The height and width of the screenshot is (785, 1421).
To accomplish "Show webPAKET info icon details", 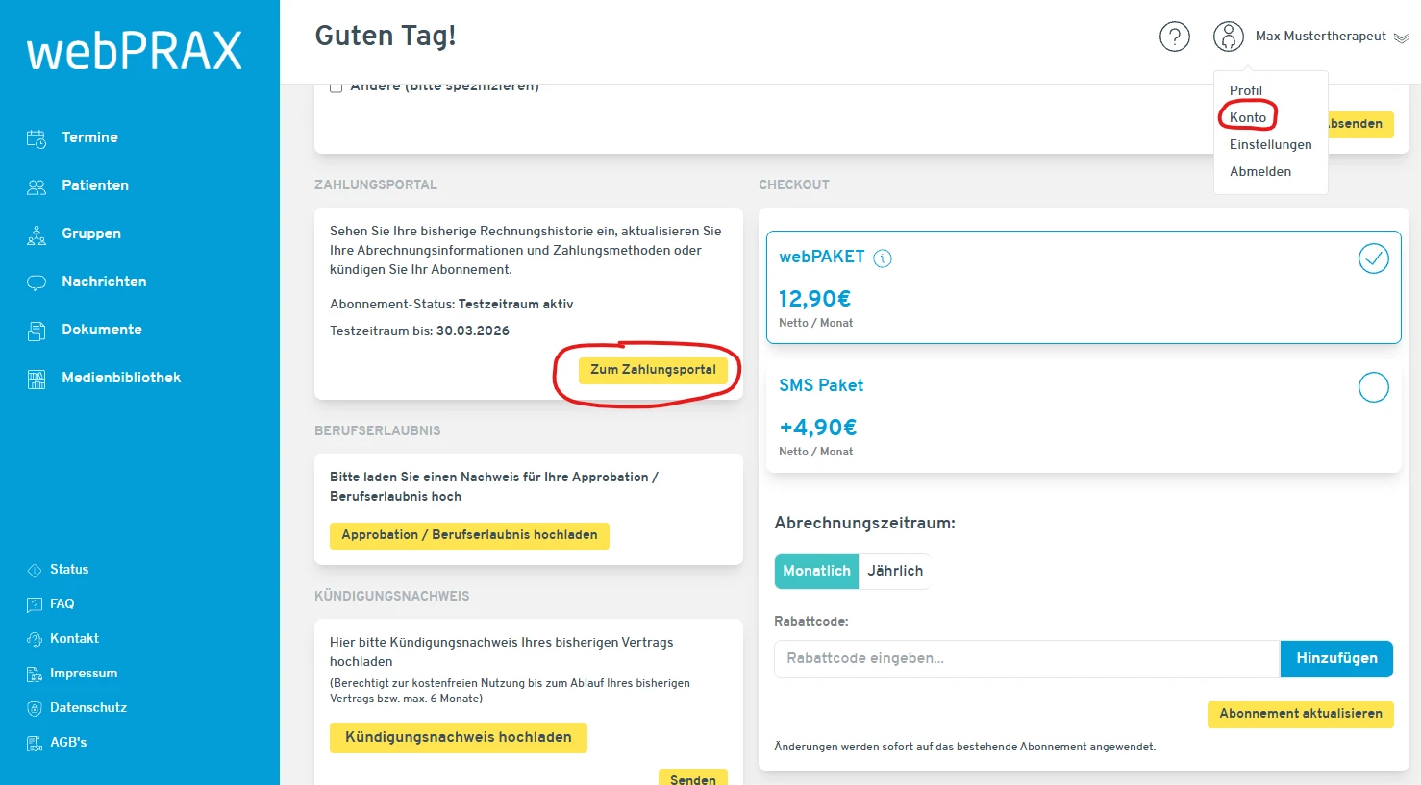I will 882,258.
